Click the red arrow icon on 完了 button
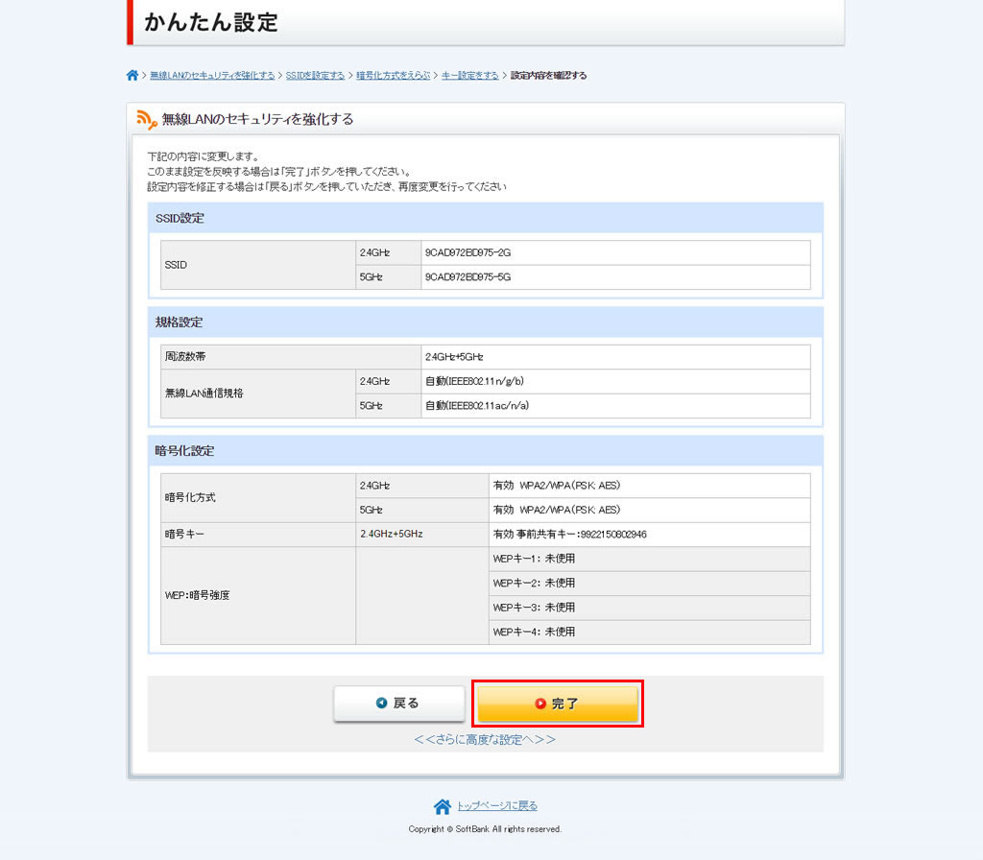983x860 pixels. coord(540,704)
